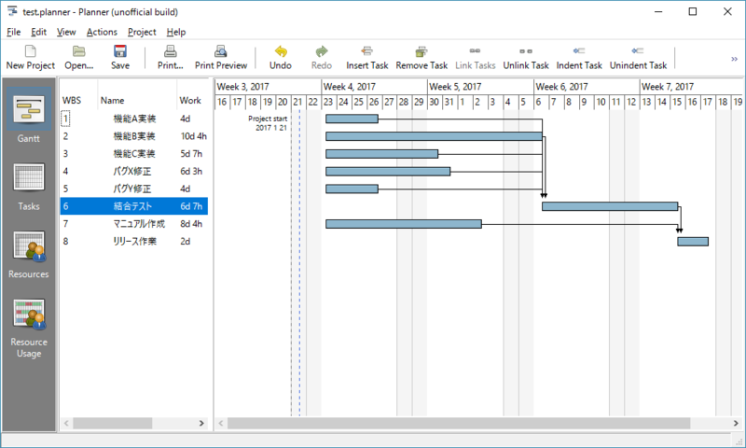Click the Gantt bar for バグX修正
Image resolution: width=746 pixels, height=448 pixels.
coord(388,172)
